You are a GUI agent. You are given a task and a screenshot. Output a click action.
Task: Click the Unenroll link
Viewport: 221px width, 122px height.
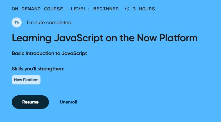click(x=68, y=102)
